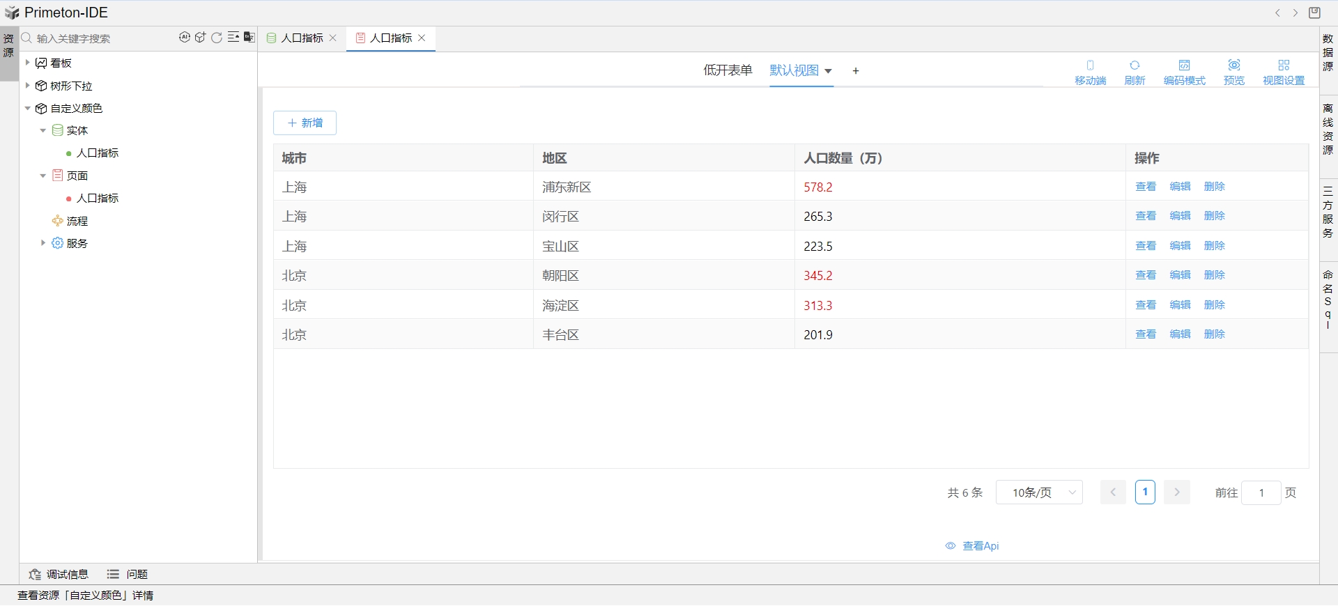This screenshot has width=1338, height=606.
Task: Click the 新增 button
Action: click(305, 123)
